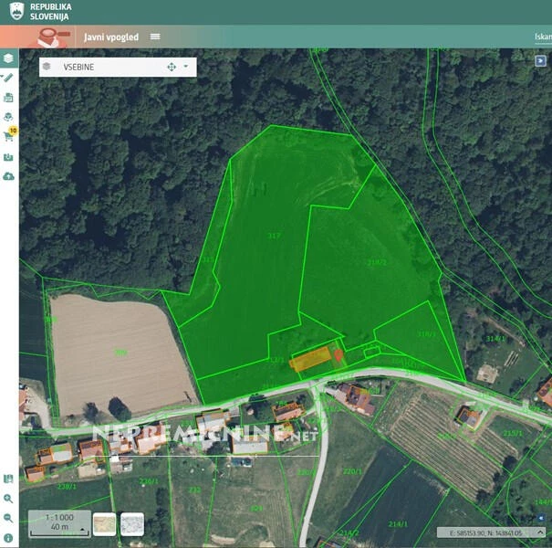Click the move handle on VSEBINE panel

171,67
